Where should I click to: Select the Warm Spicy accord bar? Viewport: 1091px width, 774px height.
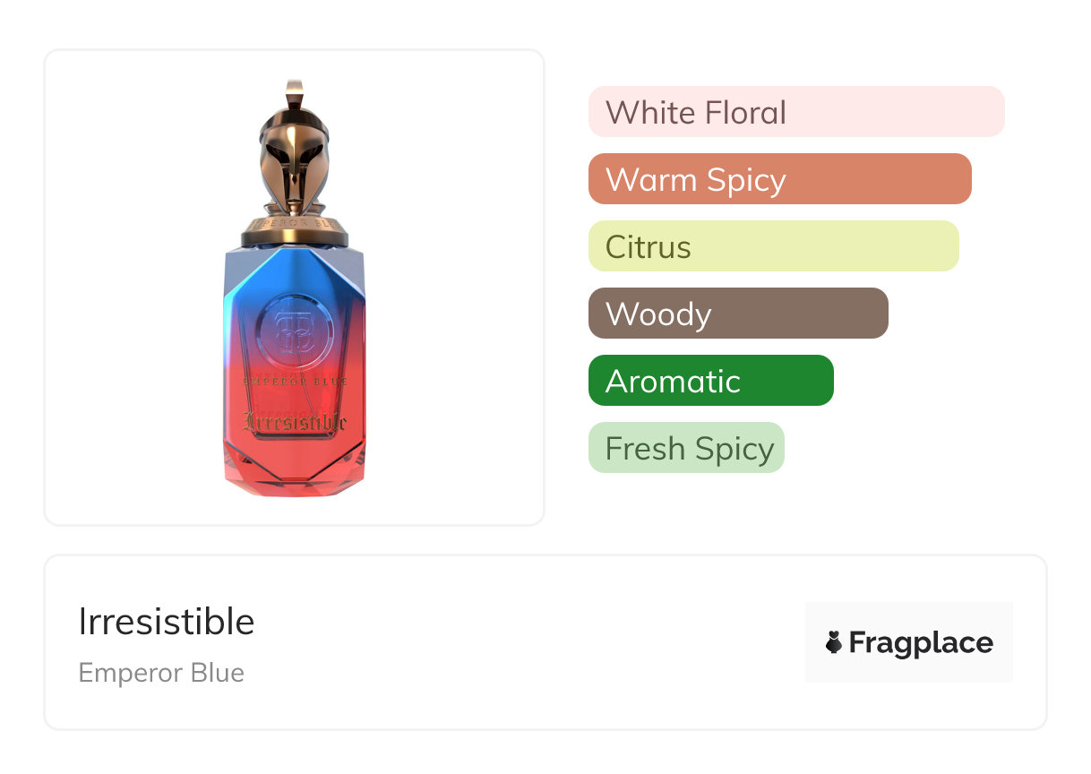coord(779,179)
